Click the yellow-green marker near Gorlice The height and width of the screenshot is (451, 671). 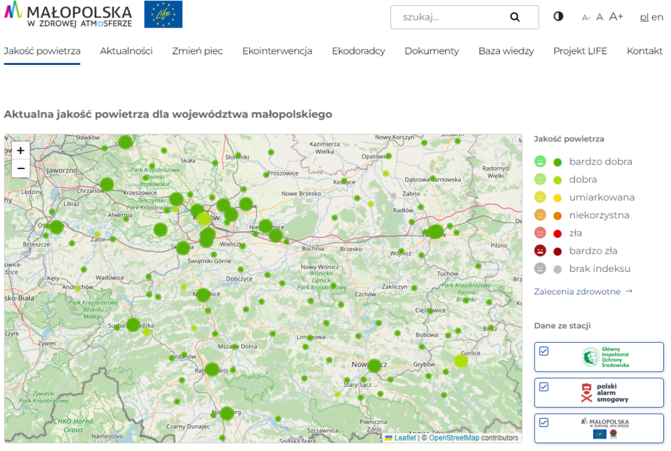click(x=461, y=361)
